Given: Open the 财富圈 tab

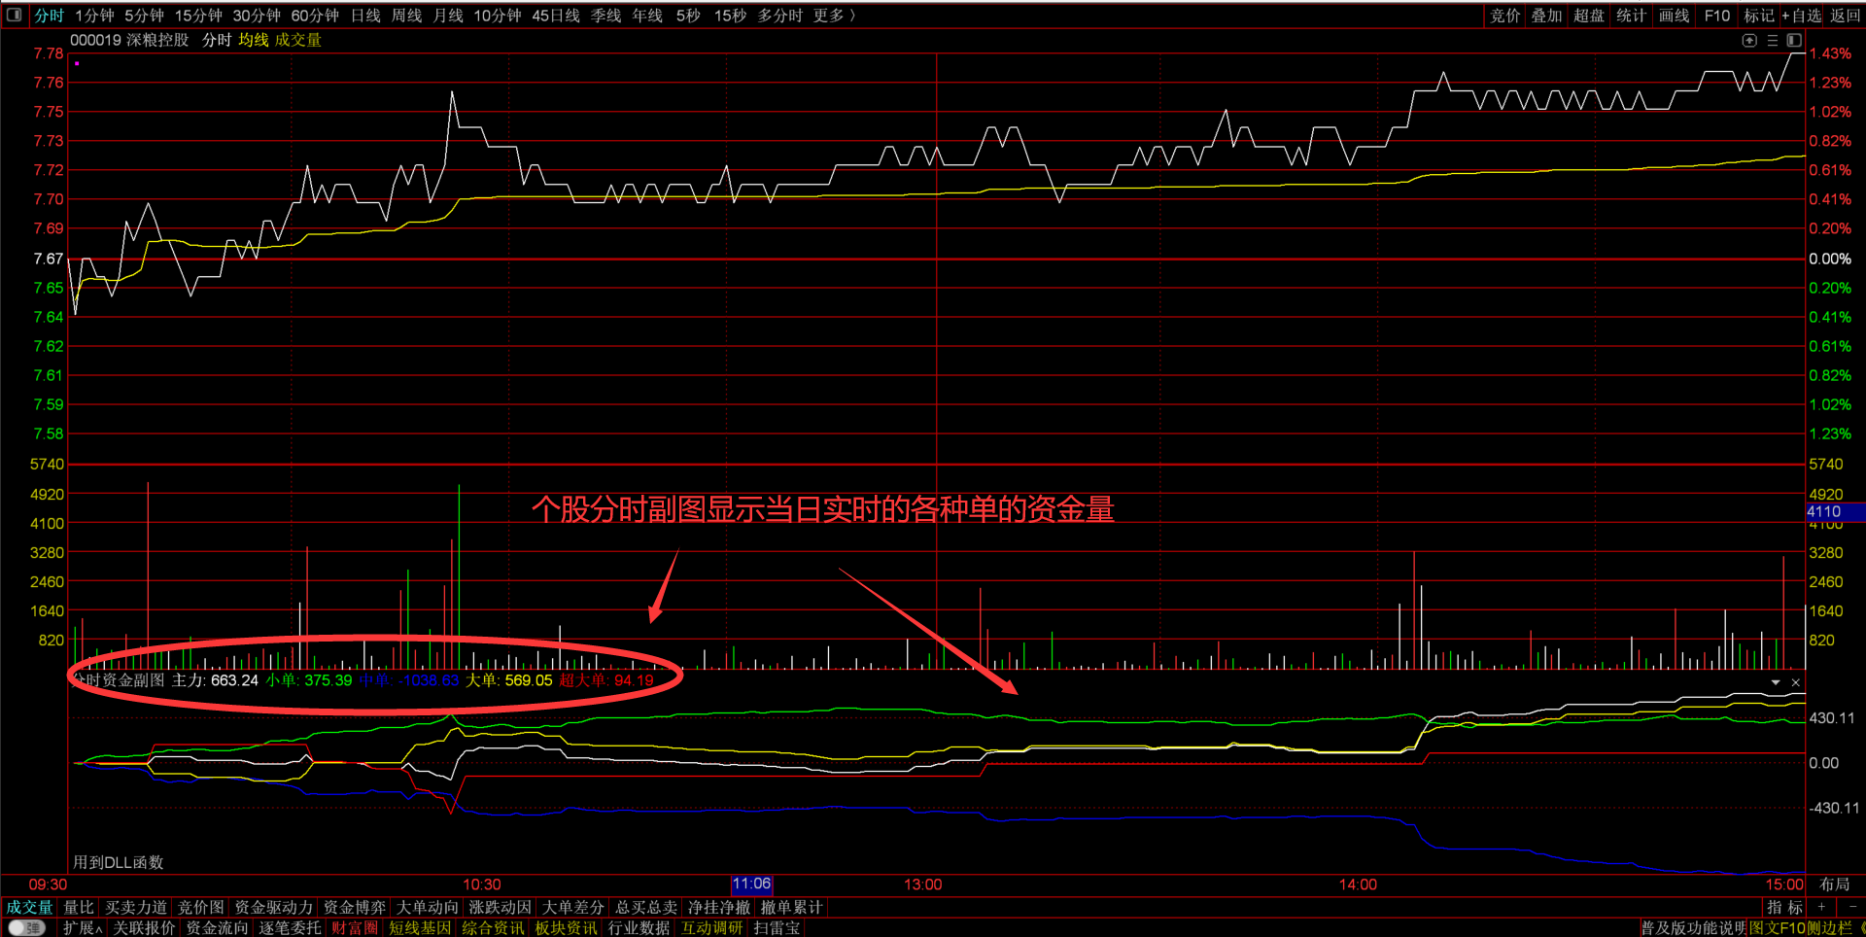Looking at the screenshot, I should click(355, 927).
